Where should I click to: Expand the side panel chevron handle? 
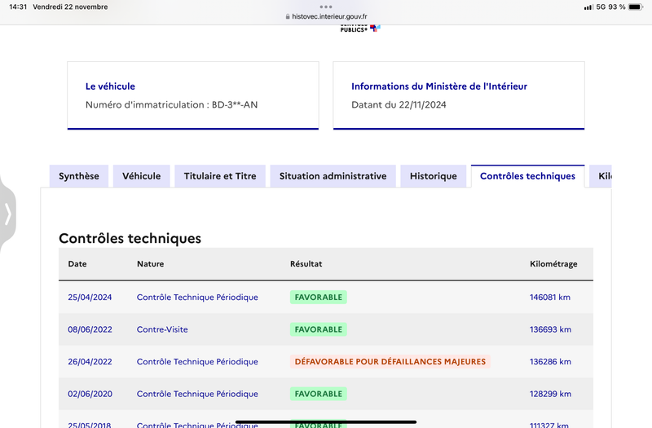tap(8, 214)
